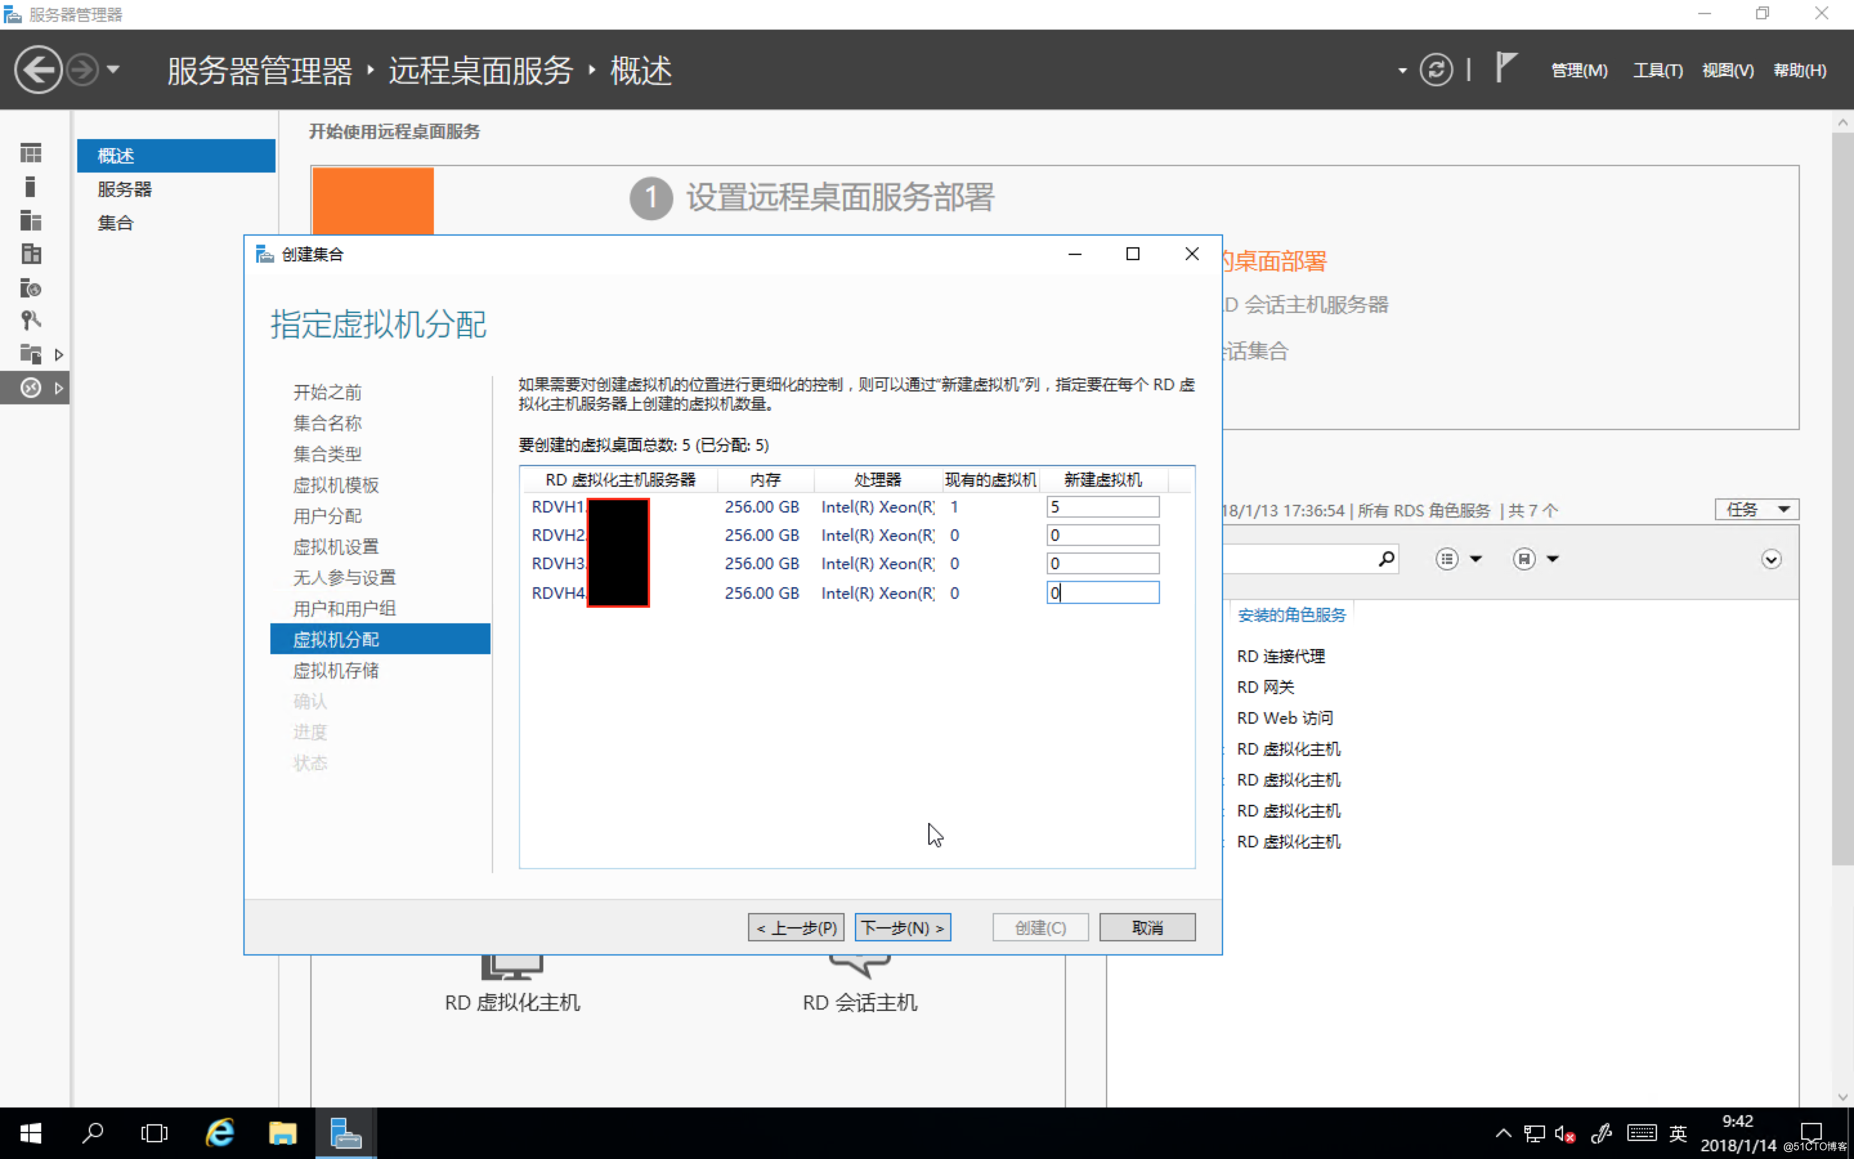1854x1159 pixels.
Task: Expand the file services sidebar arrow
Action: [x=59, y=355]
